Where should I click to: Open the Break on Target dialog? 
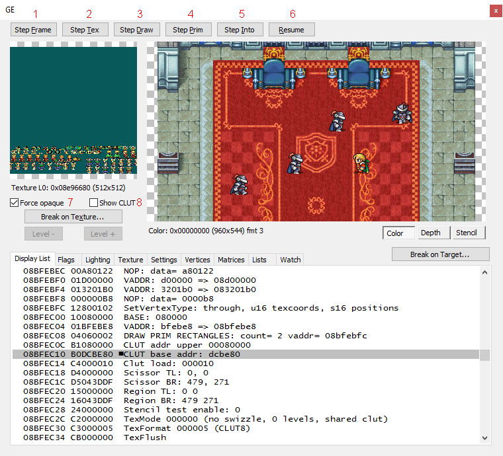click(440, 254)
